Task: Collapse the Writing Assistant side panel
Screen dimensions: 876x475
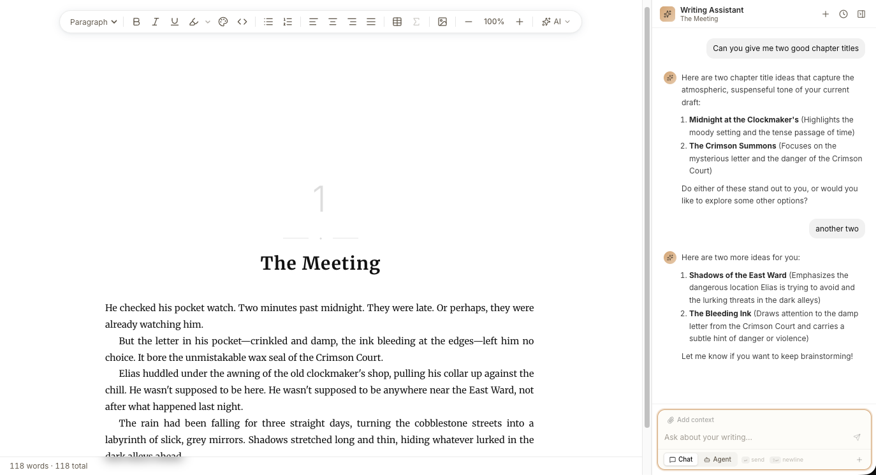Action: [861, 14]
